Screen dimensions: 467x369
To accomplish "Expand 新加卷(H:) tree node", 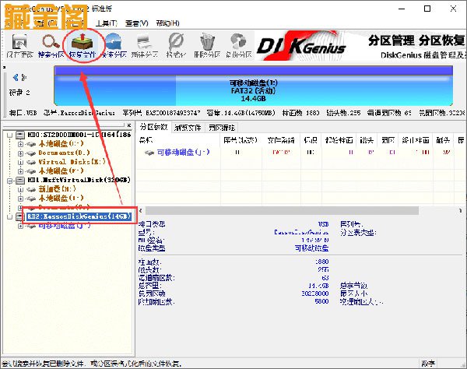I will click(x=20, y=189).
